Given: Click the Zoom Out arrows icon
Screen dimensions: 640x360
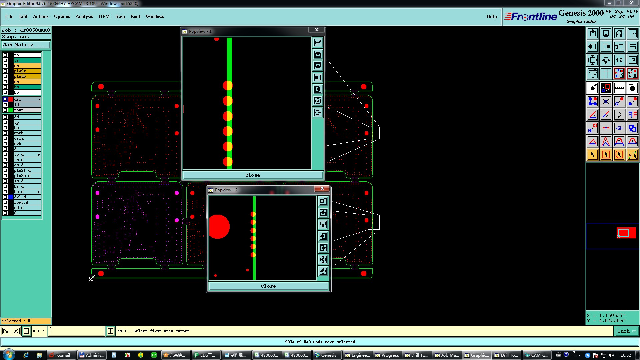Looking at the screenshot, I should click(x=606, y=60).
